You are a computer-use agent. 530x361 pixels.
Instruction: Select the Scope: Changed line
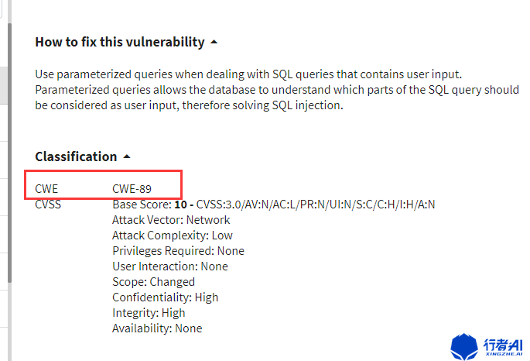point(153,282)
